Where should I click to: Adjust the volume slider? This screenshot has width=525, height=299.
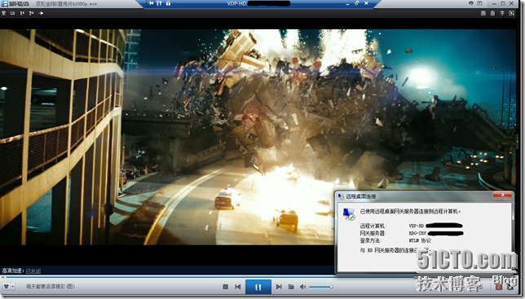[320, 287]
